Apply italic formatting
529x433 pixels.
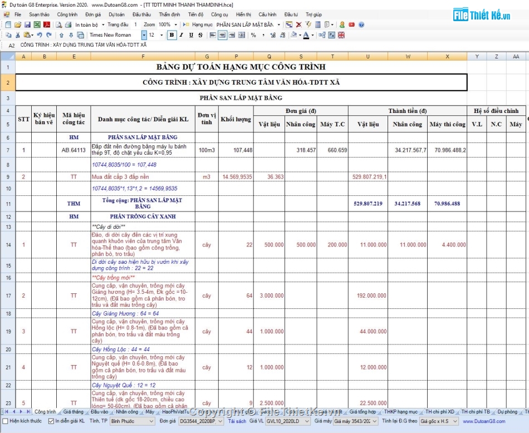pyautogui.click(x=182, y=35)
